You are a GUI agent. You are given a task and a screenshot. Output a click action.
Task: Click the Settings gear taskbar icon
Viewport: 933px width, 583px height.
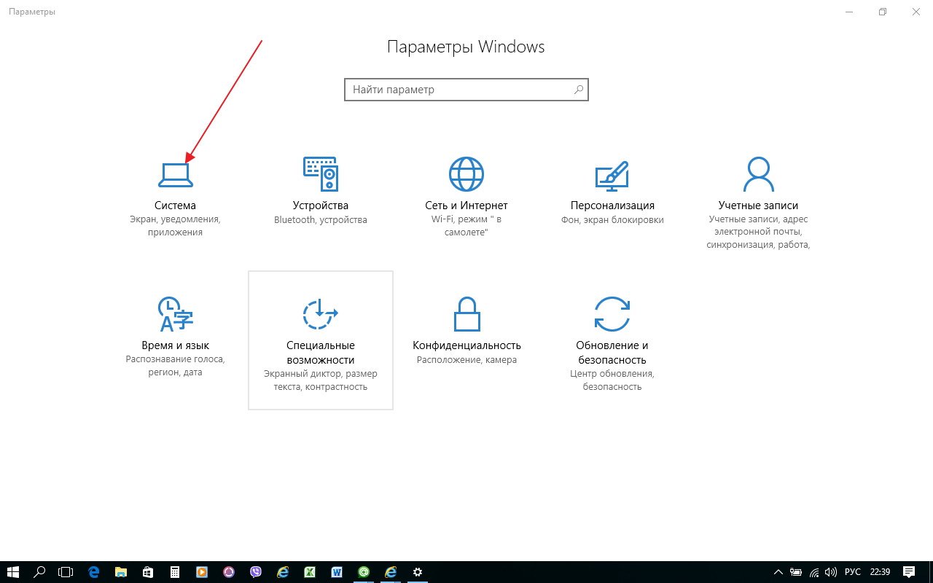click(x=418, y=572)
